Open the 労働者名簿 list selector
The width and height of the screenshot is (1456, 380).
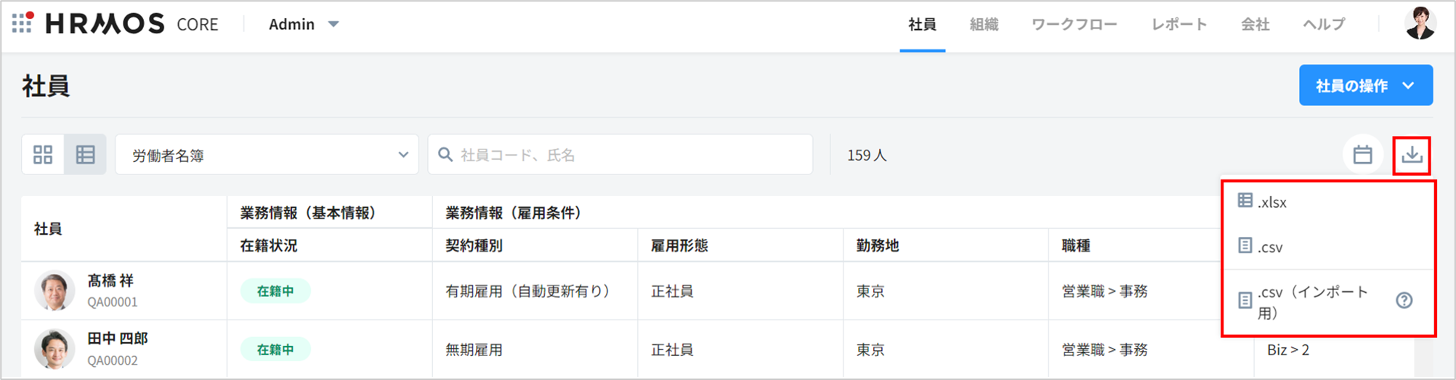[267, 155]
